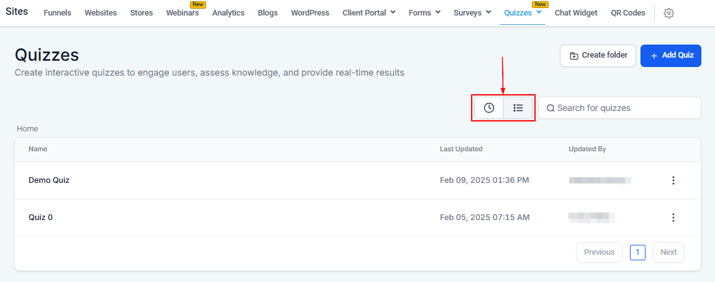Switch to list view
Image resolution: width=715 pixels, height=282 pixels.
(x=518, y=108)
